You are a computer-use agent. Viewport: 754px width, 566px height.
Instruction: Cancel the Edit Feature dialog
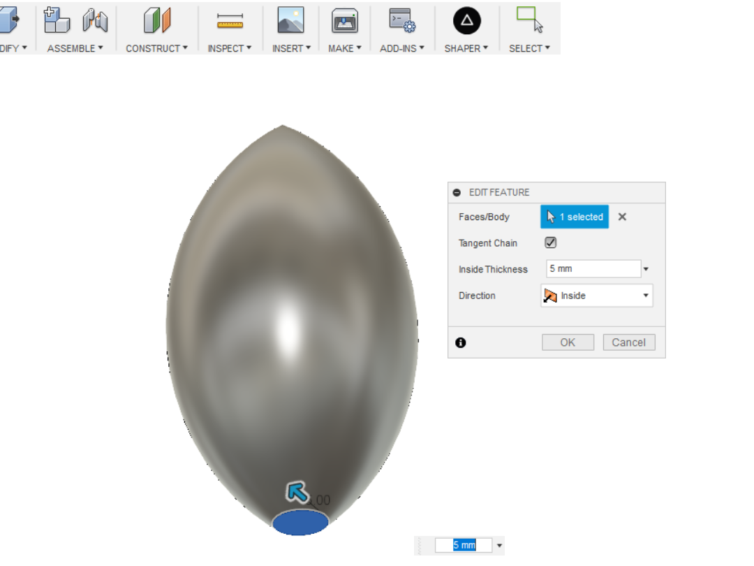628,342
